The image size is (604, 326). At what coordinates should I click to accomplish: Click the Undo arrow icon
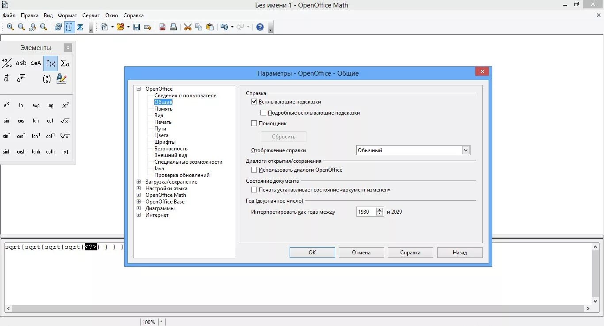(224, 27)
